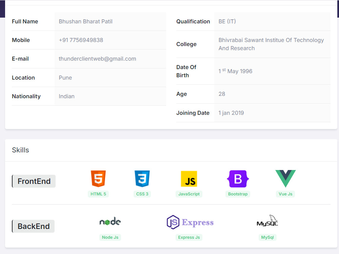
Task: Select the FrontEnd category badge
Action: click(34, 181)
